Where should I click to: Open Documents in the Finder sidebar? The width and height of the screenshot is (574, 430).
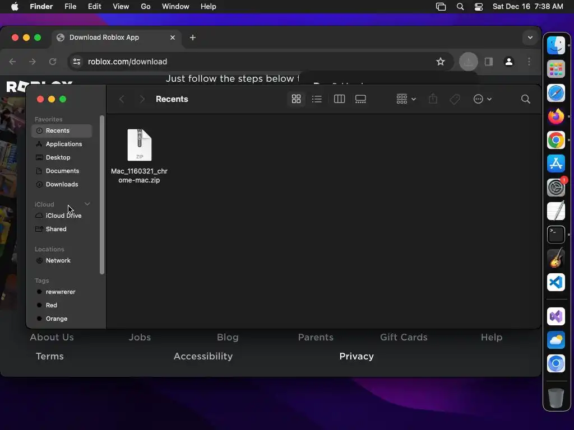click(x=62, y=171)
